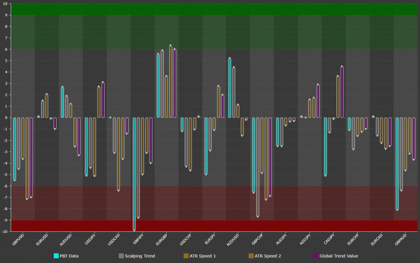Select the ATR Speed 2 legend marker
The width and height of the screenshot is (420, 263).
pos(251,255)
